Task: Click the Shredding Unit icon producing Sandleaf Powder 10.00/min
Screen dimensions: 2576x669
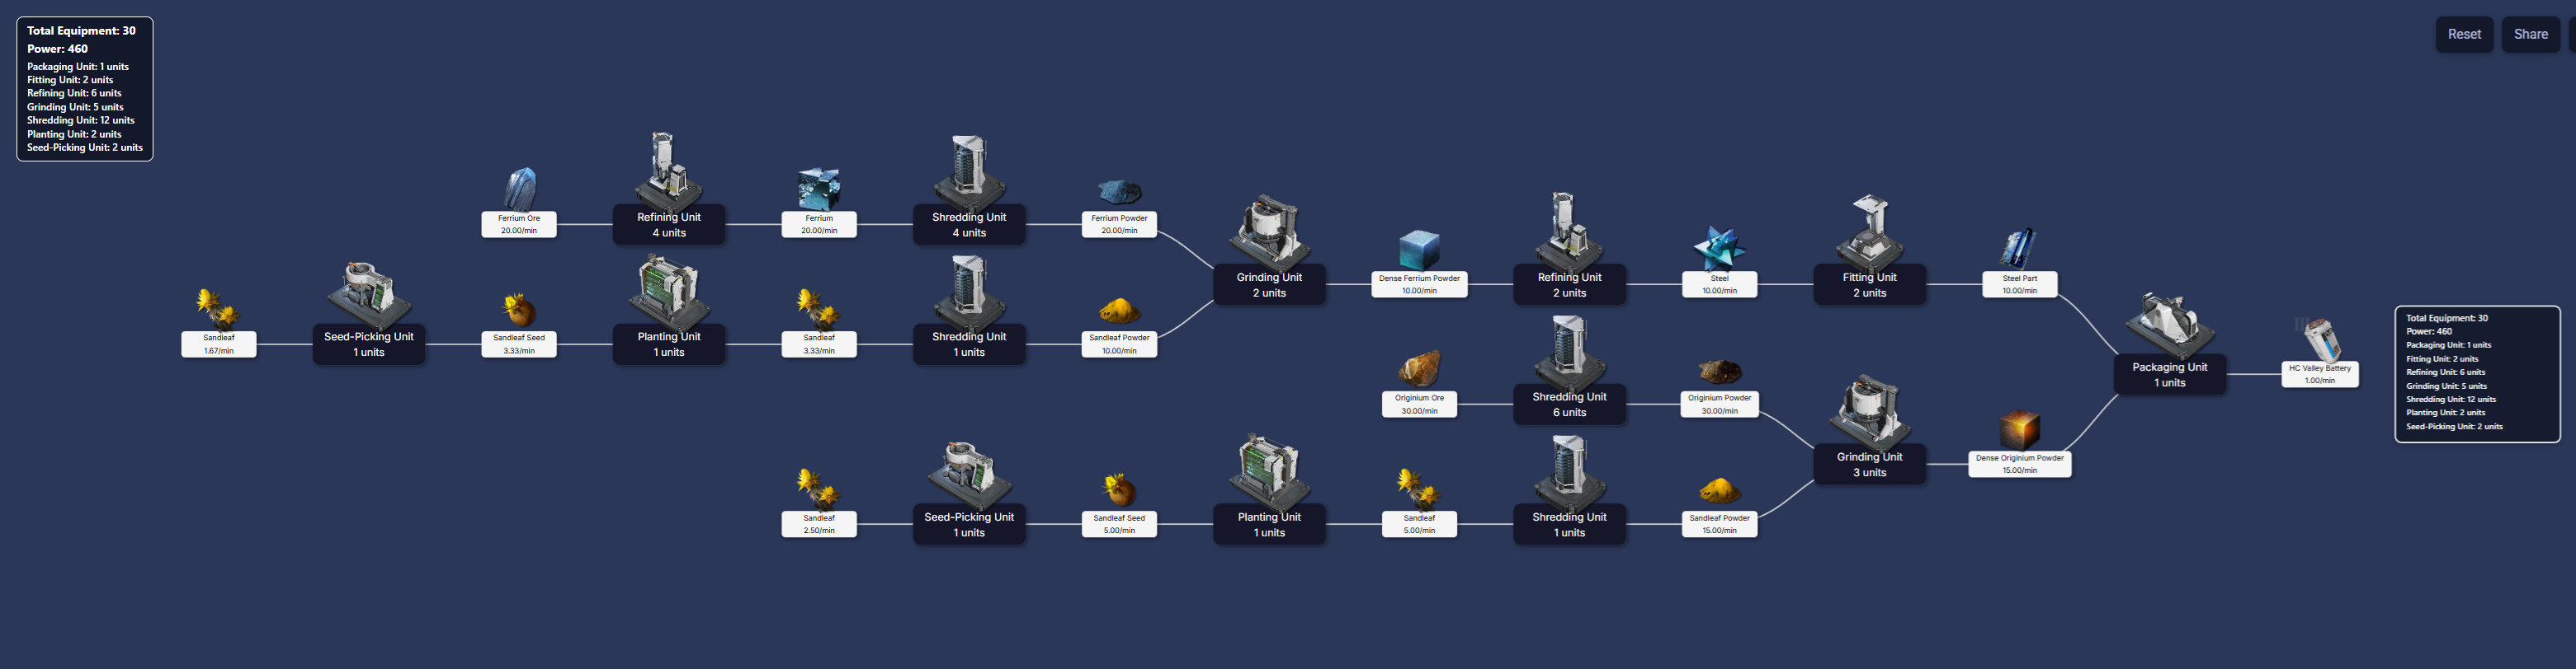Action: (x=969, y=292)
